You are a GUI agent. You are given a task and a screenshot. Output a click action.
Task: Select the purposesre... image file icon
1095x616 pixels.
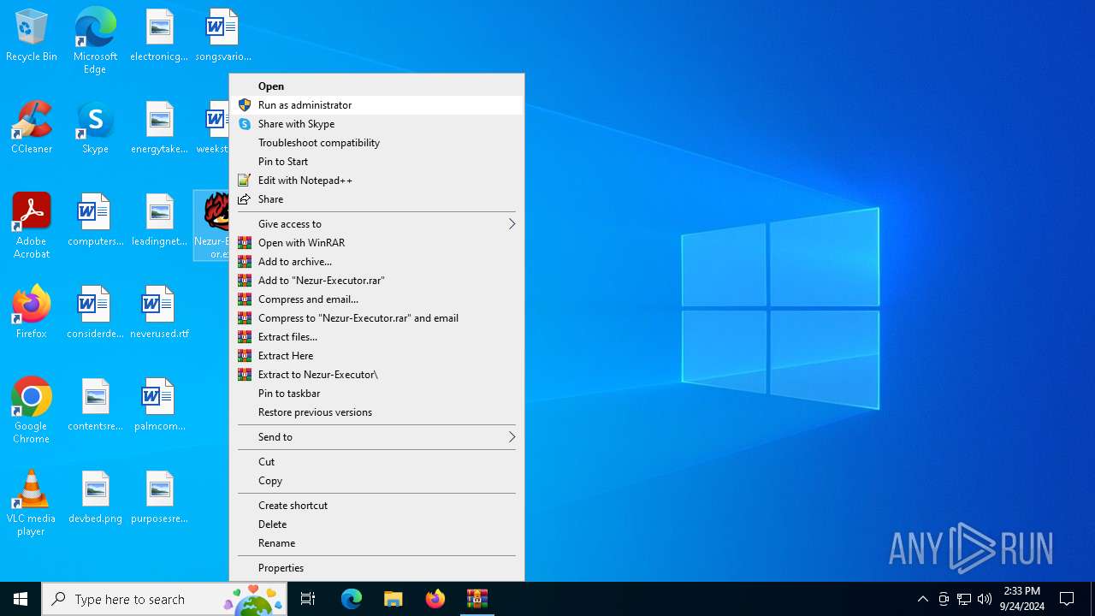coord(159,498)
